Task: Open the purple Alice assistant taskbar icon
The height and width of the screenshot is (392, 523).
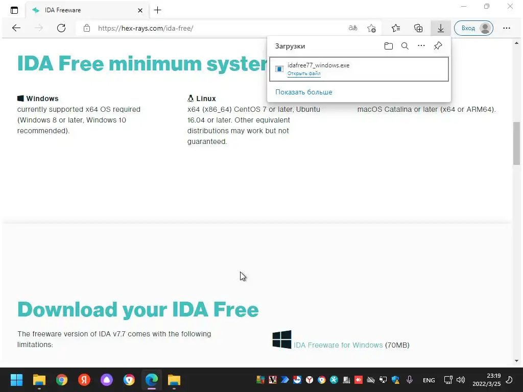Action: [x=107, y=380]
